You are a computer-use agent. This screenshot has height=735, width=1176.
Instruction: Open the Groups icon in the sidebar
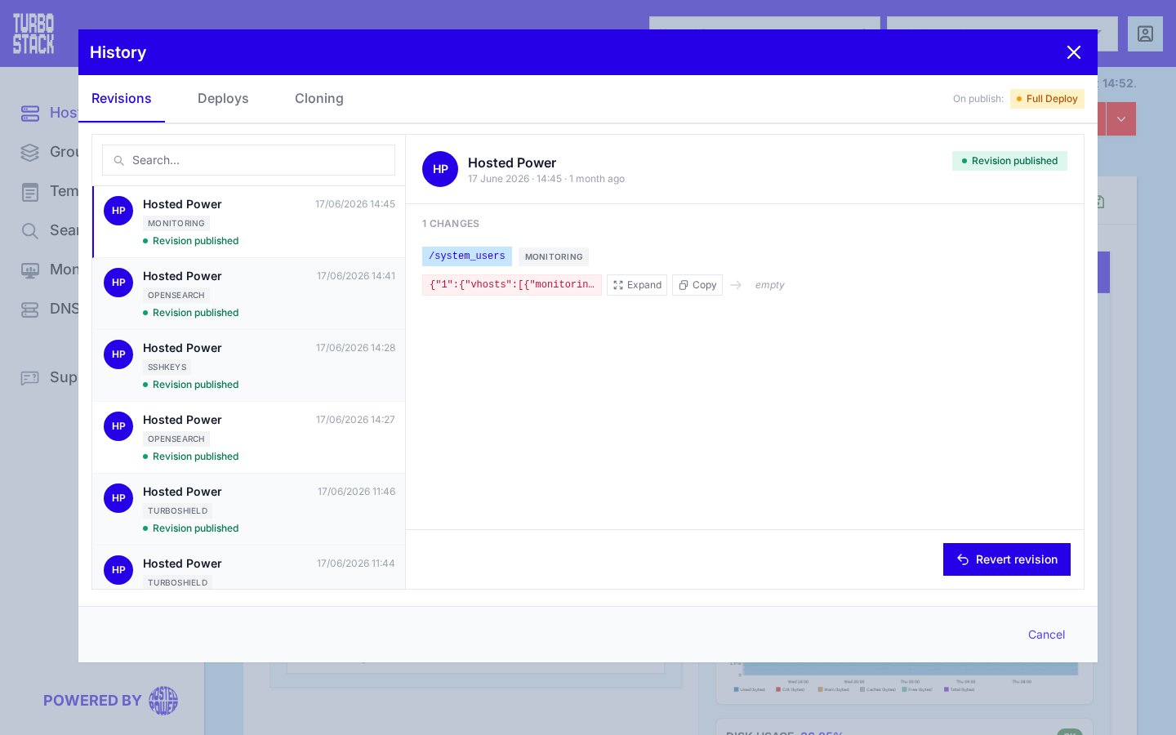(x=30, y=152)
